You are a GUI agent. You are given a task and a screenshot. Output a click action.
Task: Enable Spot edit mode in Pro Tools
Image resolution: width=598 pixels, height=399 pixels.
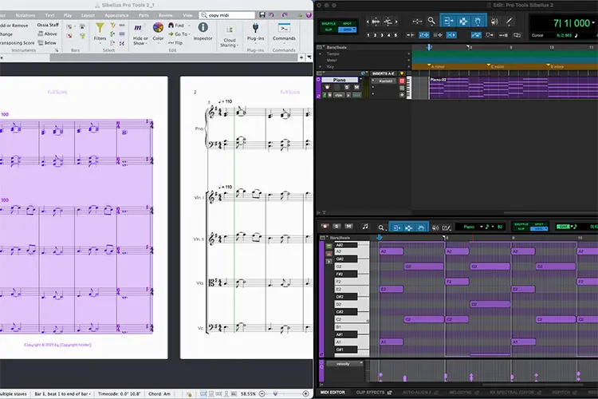(x=347, y=24)
